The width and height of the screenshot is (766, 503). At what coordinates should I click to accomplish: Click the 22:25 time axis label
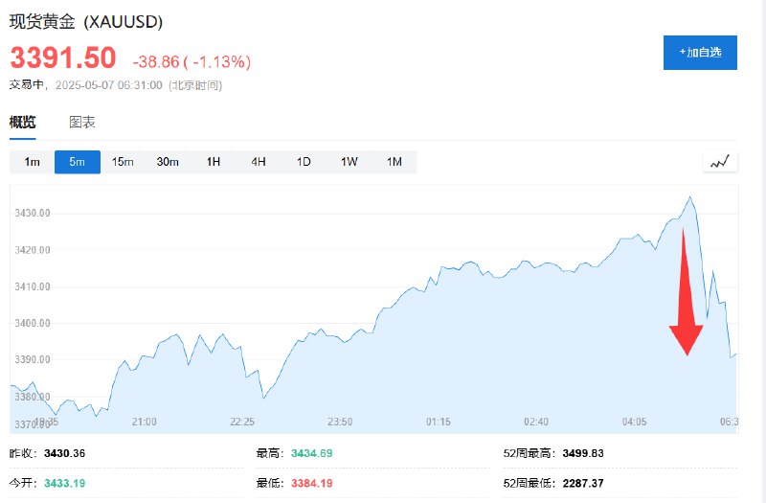coord(242,422)
